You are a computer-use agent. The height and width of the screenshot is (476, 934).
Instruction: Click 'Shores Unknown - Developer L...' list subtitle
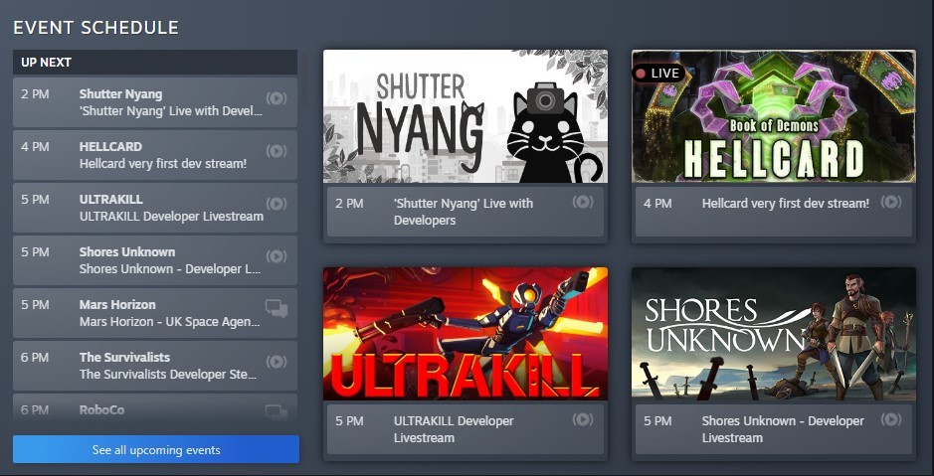170,269
